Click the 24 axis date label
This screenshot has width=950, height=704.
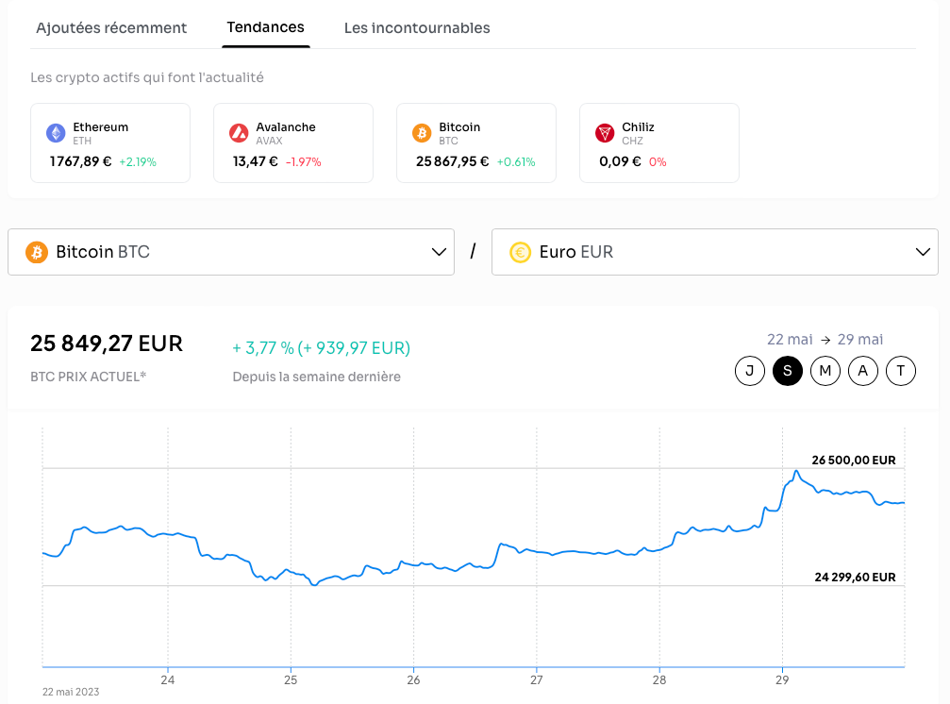click(168, 679)
